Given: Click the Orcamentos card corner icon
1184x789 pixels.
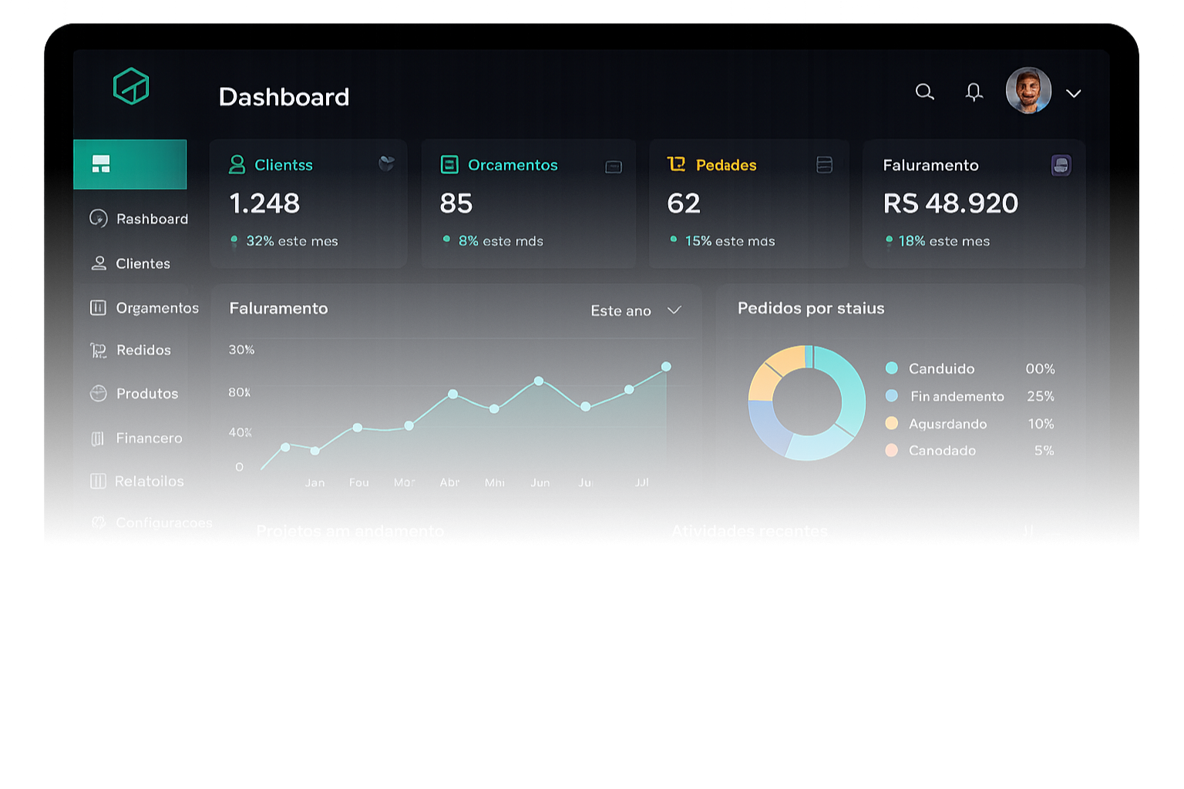Looking at the screenshot, I should click(x=614, y=166).
